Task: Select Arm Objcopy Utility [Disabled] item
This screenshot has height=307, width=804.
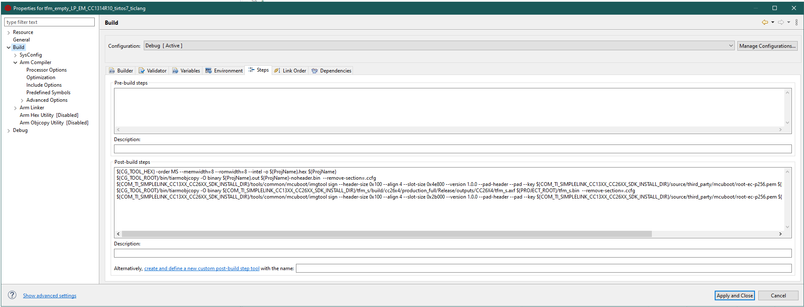Action: [54, 123]
